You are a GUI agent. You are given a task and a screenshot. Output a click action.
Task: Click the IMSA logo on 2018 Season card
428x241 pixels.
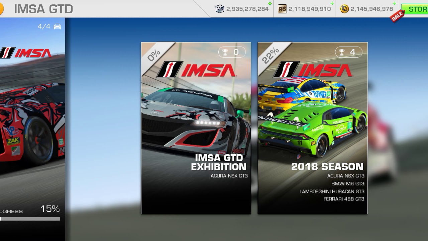(313, 70)
